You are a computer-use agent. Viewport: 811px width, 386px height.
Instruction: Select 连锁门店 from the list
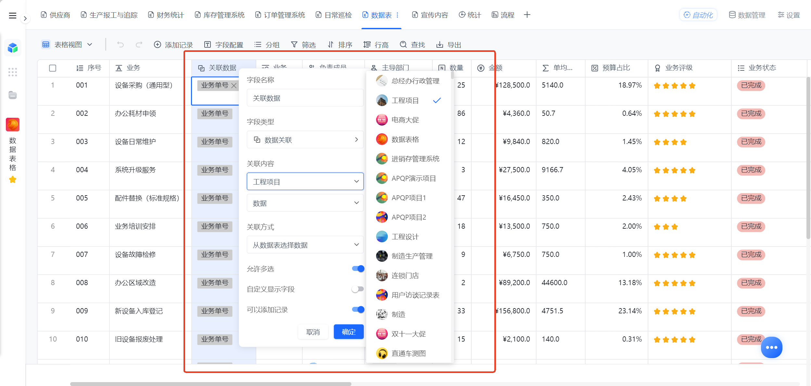(409, 275)
